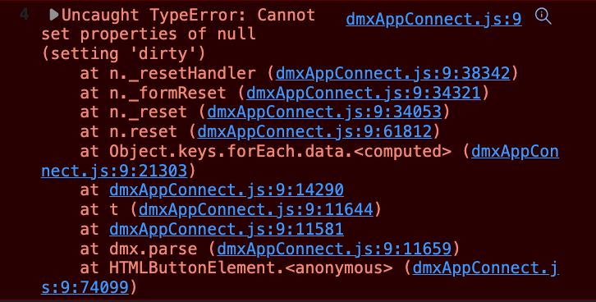Open the 'at t' link dmxAppConnect.js:9:11644
The height and width of the screenshot is (302, 596).
coord(256,209)
